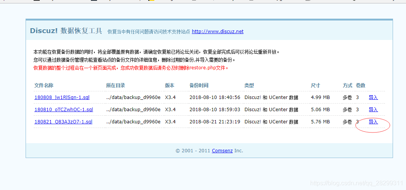Select the backup time 2018-08-10 18:59:03
The image size is (406, 190).
pyautogui.click(x=215, y=110)
